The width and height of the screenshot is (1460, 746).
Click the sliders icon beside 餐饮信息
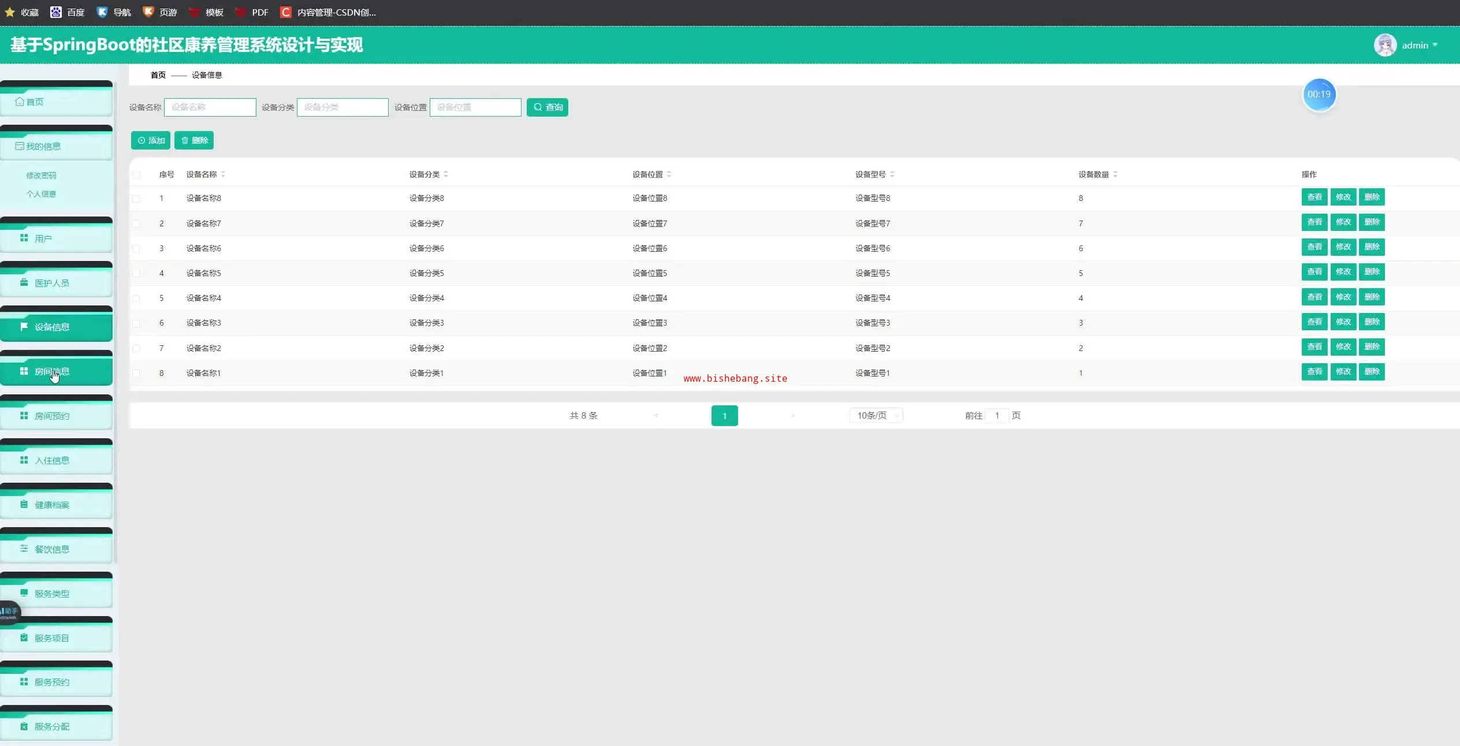pyautogui.click(x=24, y=549)
